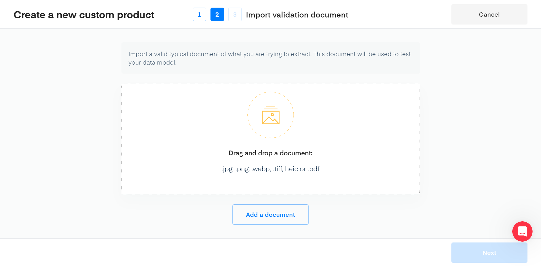
Task: Click the 'Import validation document' step title
Action: [x=297, y=15]
